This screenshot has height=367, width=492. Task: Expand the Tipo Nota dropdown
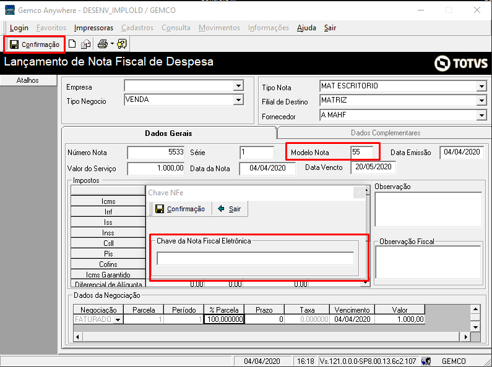(x=481, y=86)
